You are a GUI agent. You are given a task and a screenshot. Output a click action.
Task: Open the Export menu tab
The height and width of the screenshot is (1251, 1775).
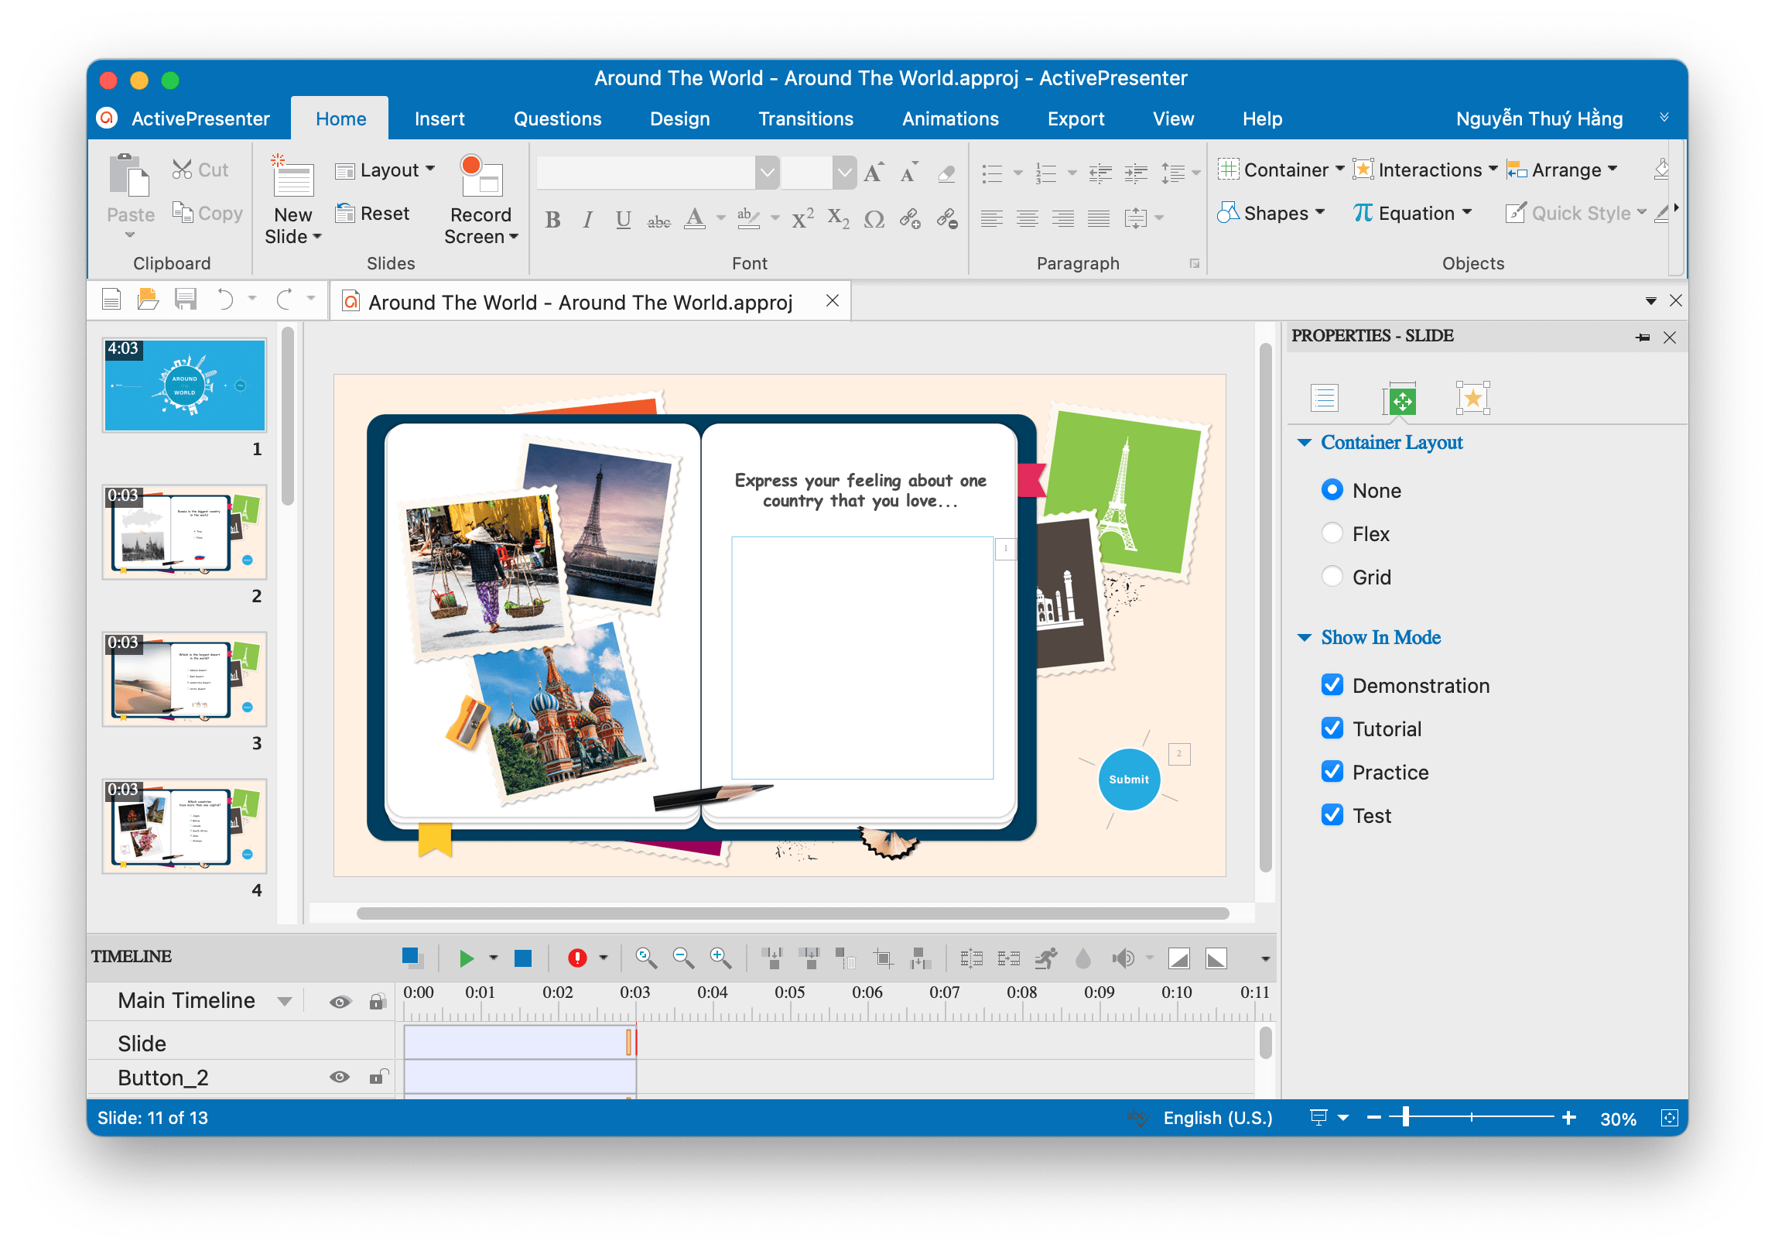1076,118
